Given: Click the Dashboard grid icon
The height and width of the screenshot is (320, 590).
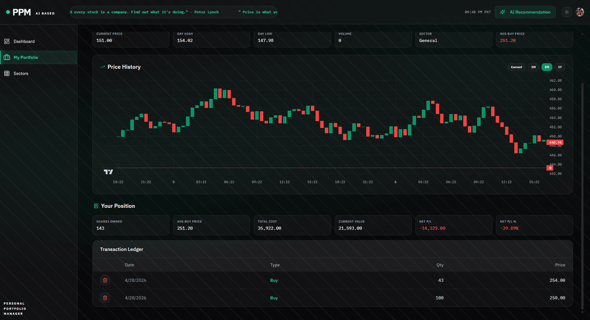Looking at the screenshot, I should click(7, 41).
